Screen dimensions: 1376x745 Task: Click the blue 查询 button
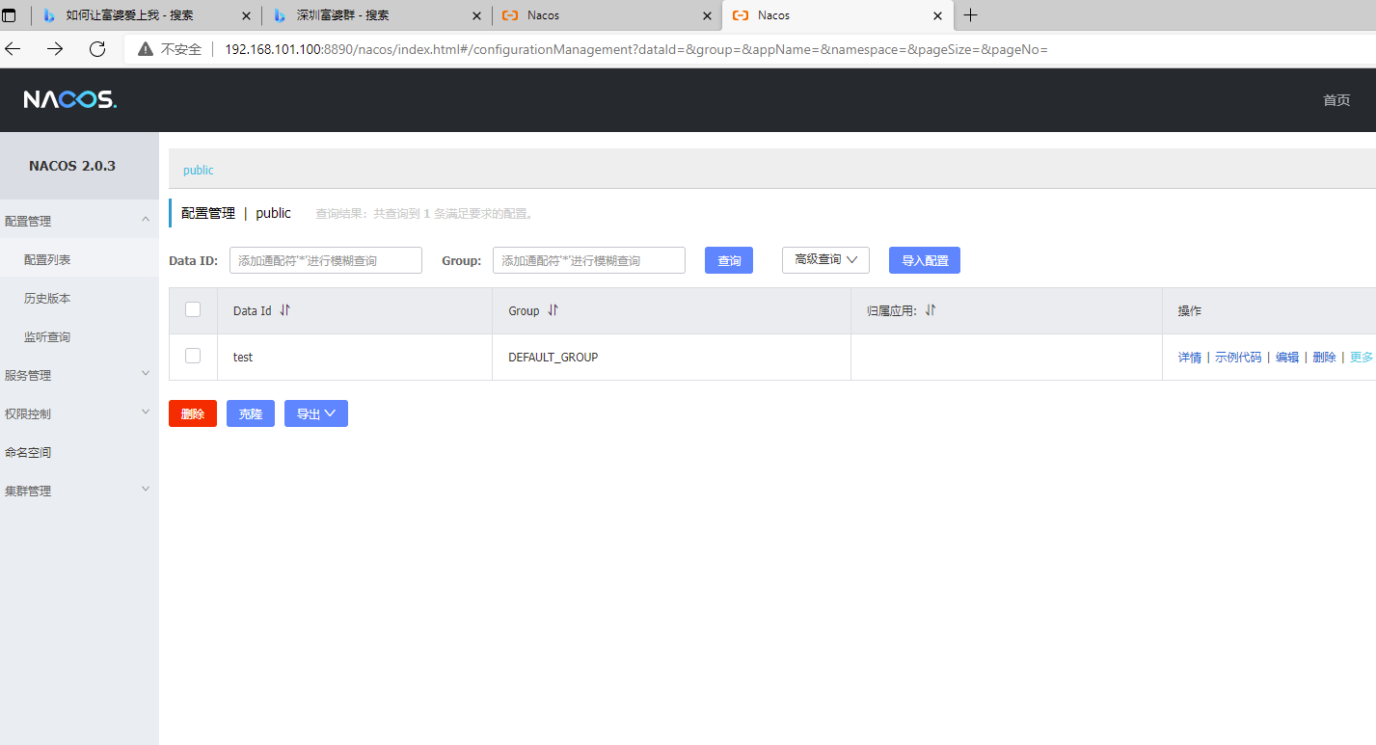(729, 260)
